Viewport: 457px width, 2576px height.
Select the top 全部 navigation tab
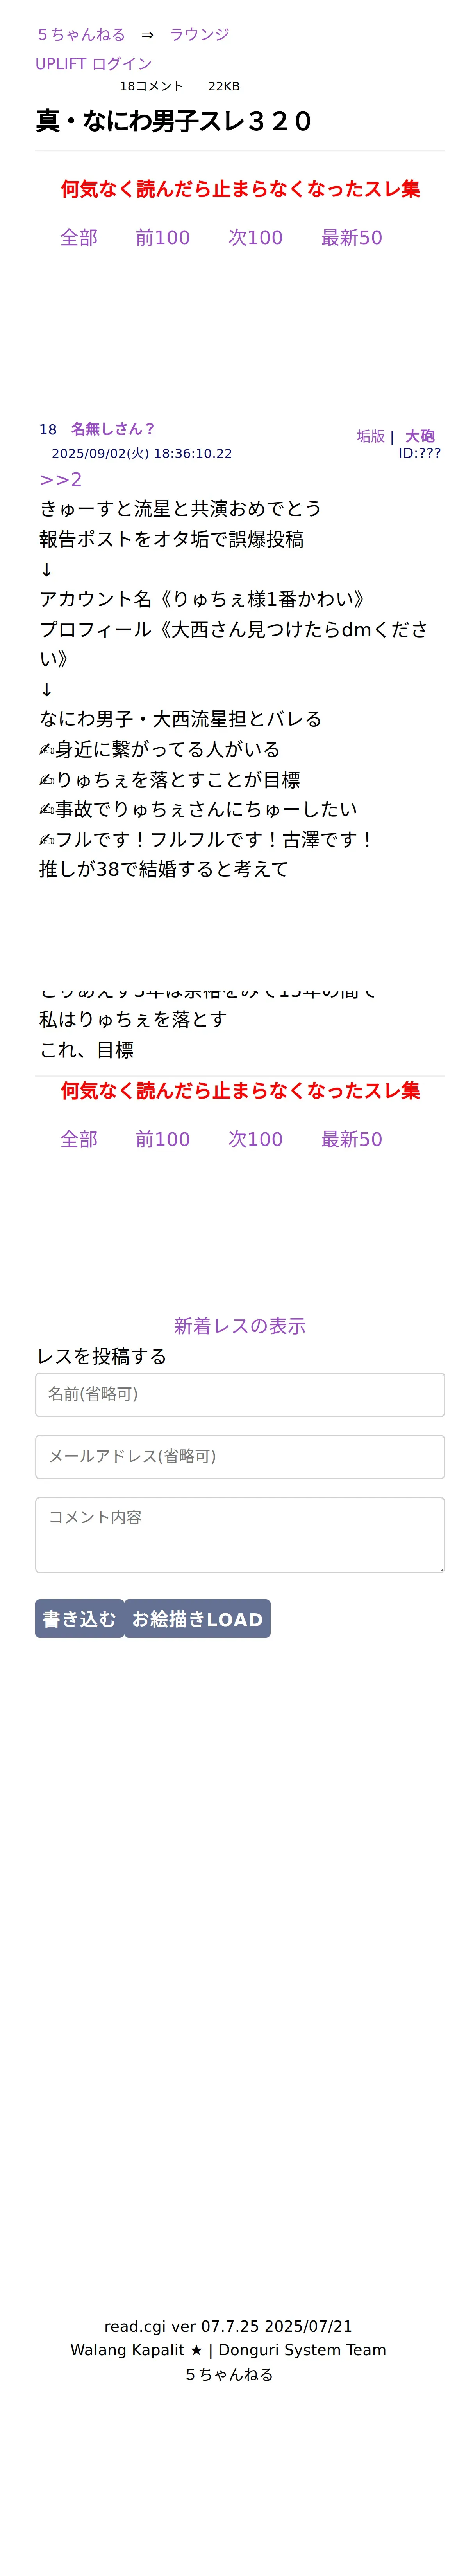[79, 237]
